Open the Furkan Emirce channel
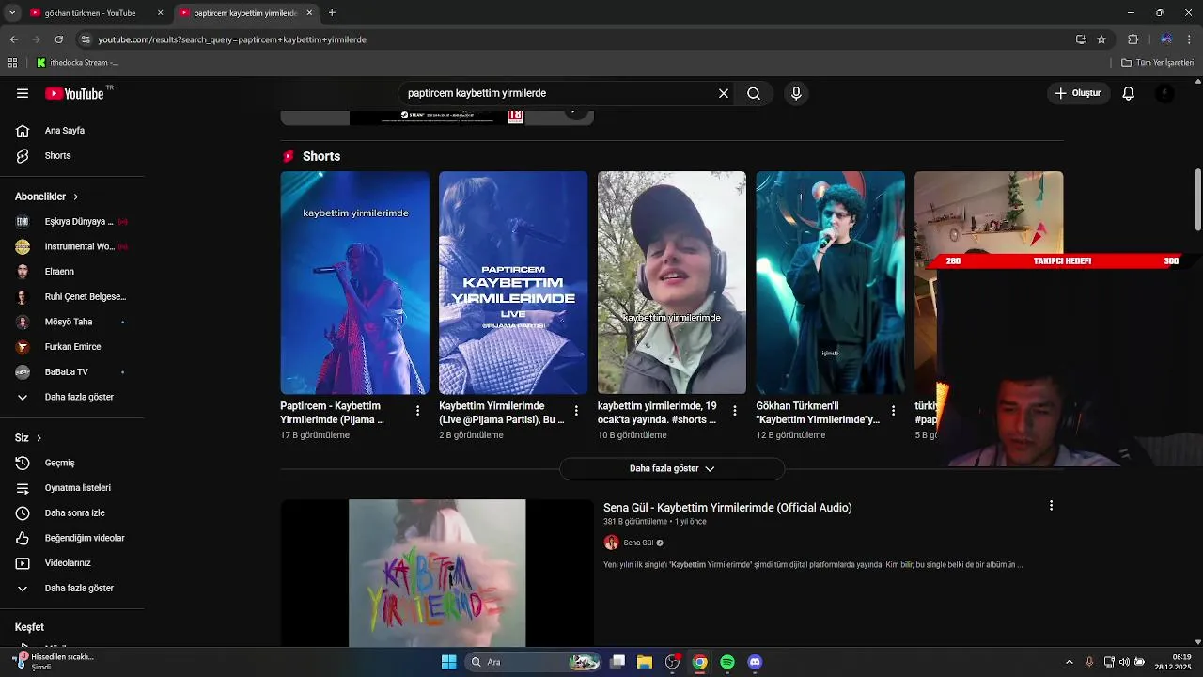The width and height of the screenshot is (1203, 677). (x=72, y=347)
